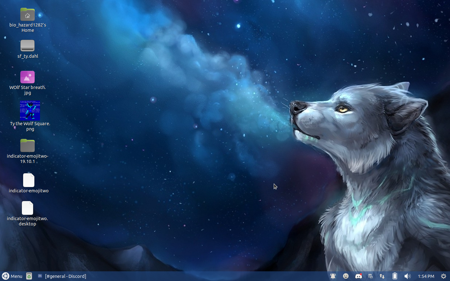450x281 pixels.
Task: Select the sf_ty.dahl drive icon
Action: 27,46
